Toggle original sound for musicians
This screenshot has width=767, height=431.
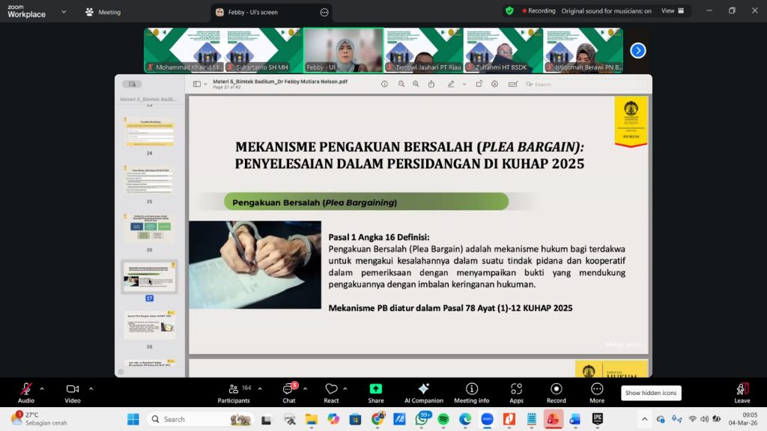coord(595,11)
